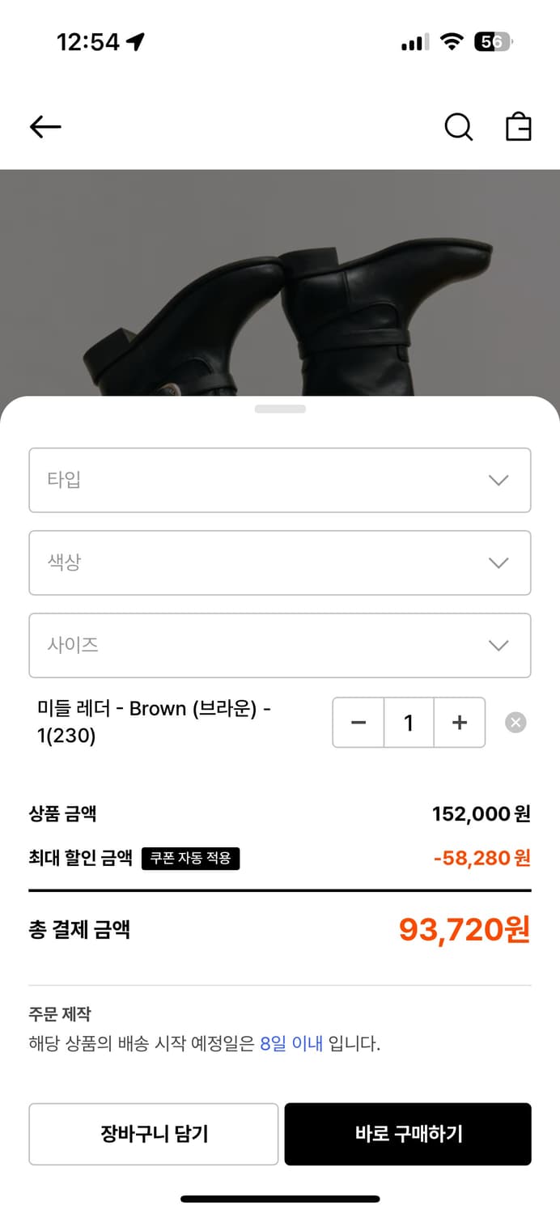Open the 타입 (type) dropdown
The width and height of the screenshot is (560, 1214).
point(280,480)
